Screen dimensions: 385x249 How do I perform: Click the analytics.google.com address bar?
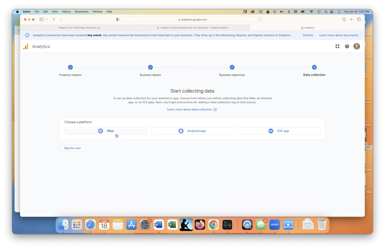coord(192,20)
